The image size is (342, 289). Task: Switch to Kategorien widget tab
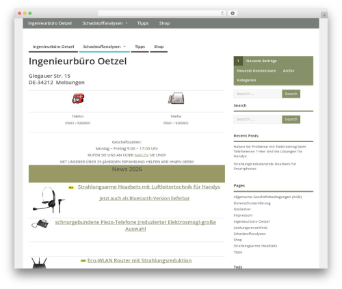246,80
